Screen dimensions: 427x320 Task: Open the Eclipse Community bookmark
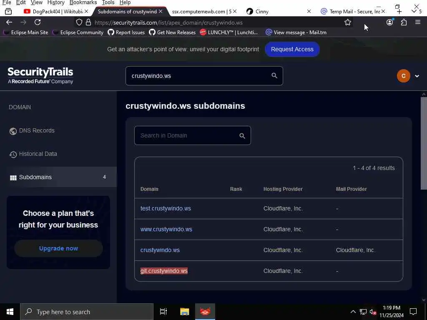(x=78, y=32)
